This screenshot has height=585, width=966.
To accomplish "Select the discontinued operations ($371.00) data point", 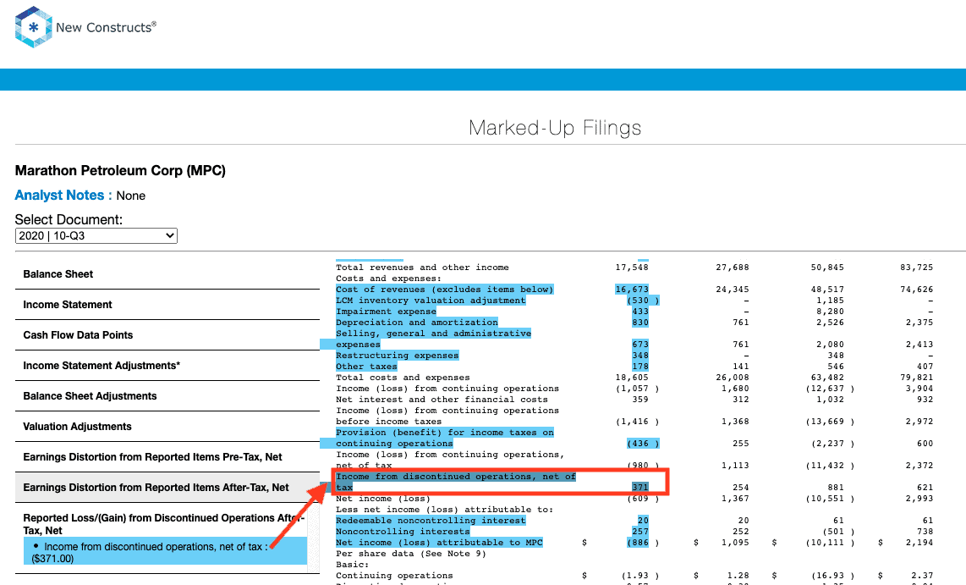I will 165,552.
